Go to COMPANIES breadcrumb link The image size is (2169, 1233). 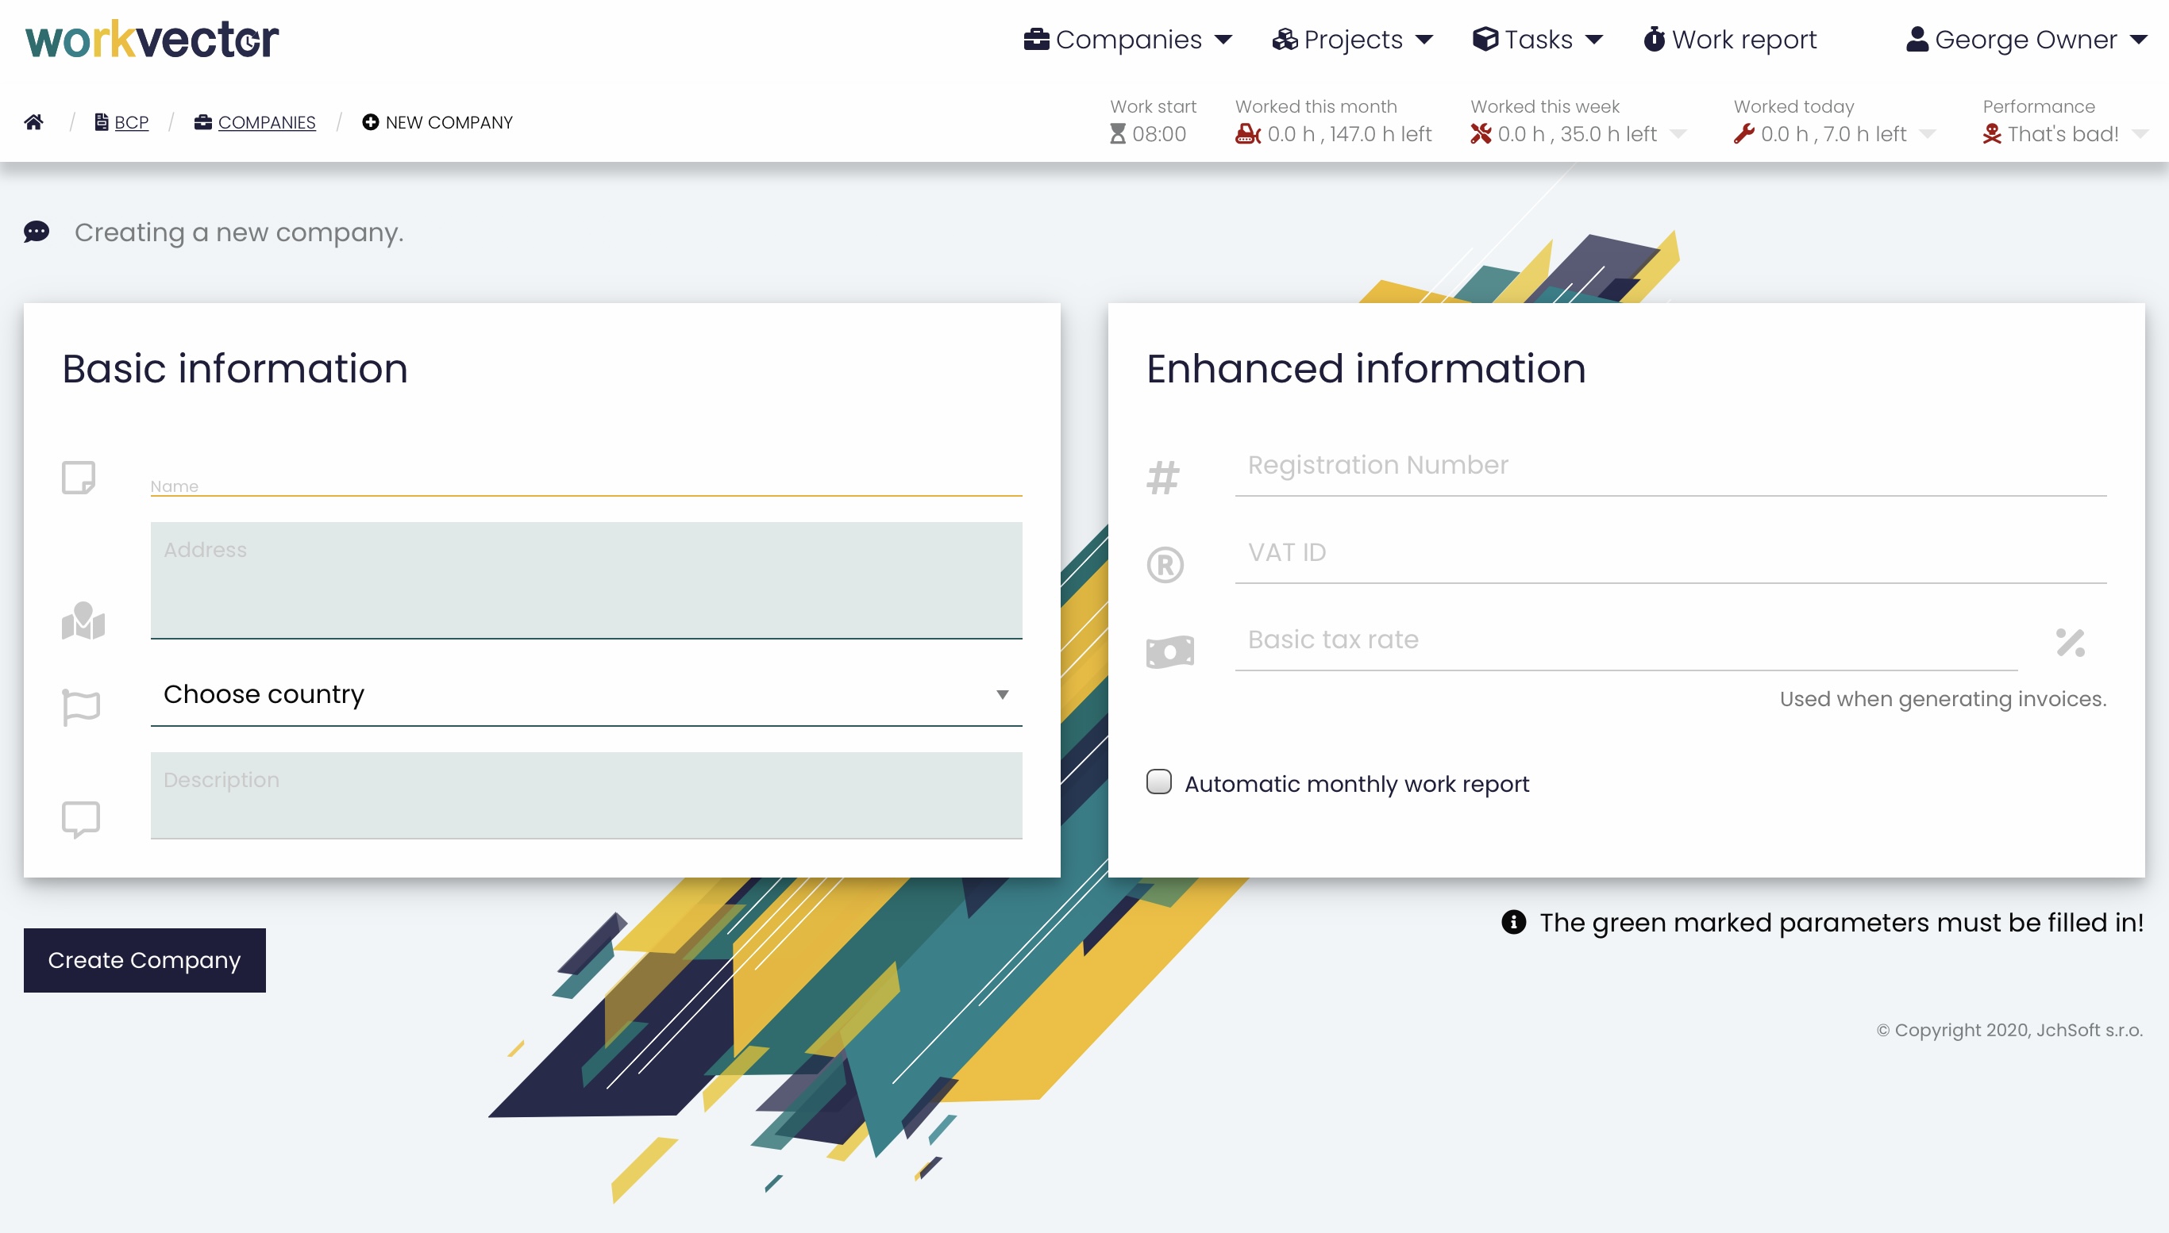(266, 123)
